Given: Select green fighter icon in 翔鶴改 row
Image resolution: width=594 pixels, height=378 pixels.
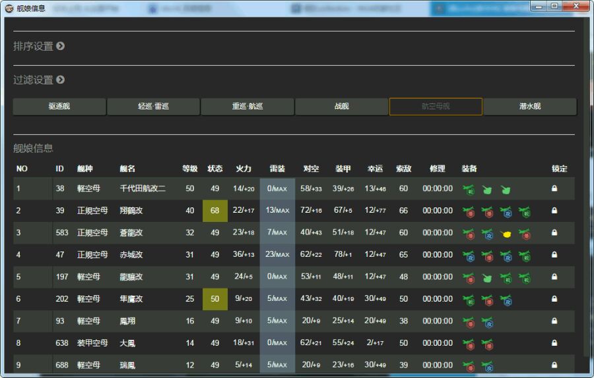Looking at the screenshot, I should point(525,211).
